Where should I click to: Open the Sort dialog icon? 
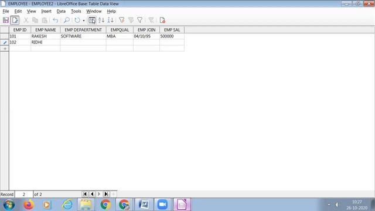tap(92, 21)
